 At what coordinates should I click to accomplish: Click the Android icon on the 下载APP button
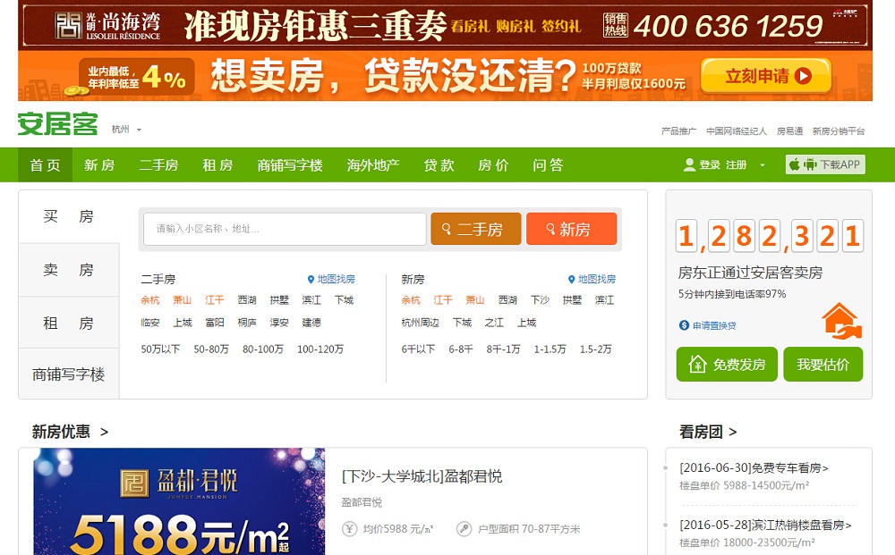[810, 164]
